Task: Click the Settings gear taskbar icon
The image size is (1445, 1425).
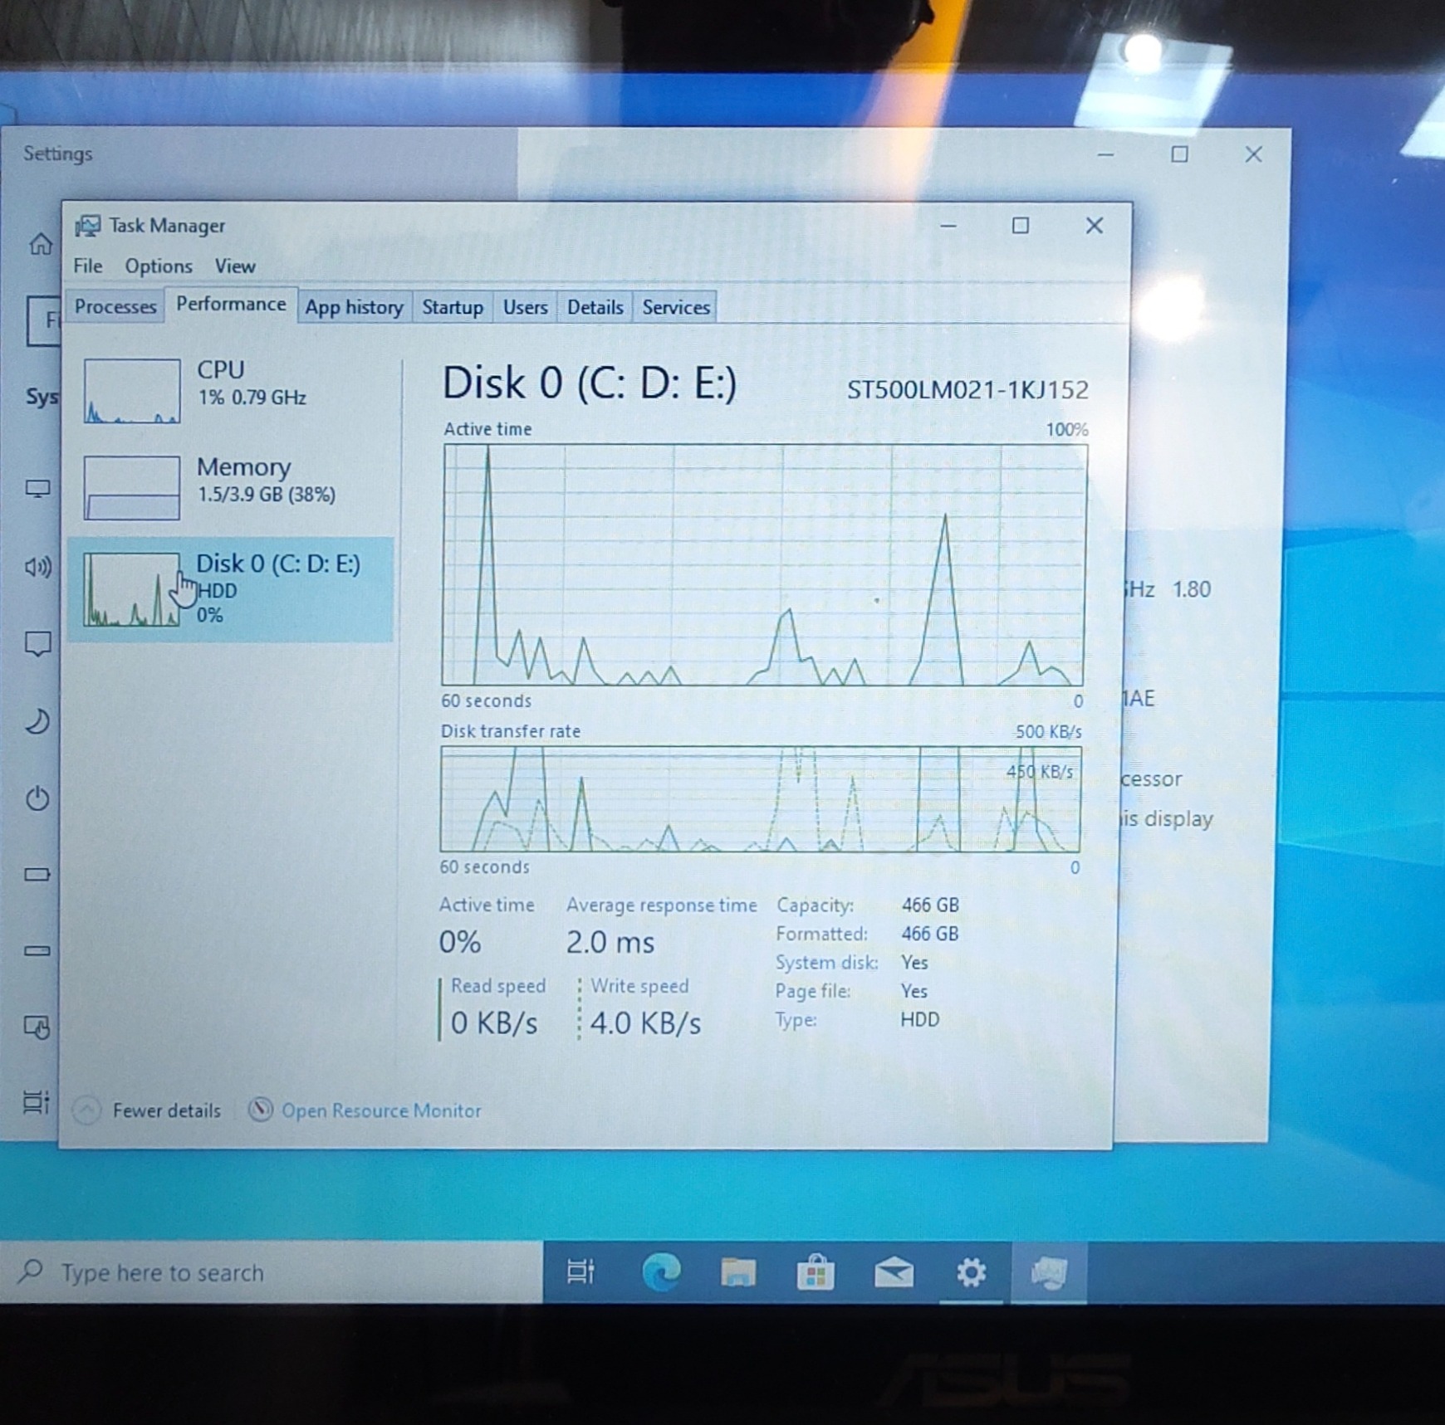Action: pyautogui.click(x=971, y=1272)
